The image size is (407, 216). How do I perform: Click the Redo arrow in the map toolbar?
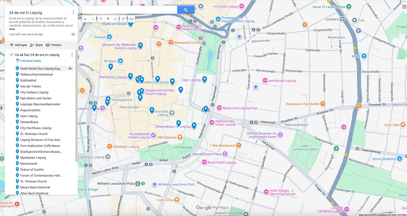pyautogui.click(x=93, y=19)
